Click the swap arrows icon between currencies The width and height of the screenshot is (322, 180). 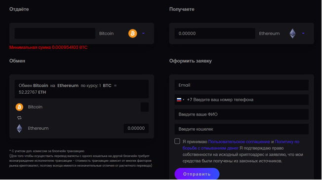19,118
